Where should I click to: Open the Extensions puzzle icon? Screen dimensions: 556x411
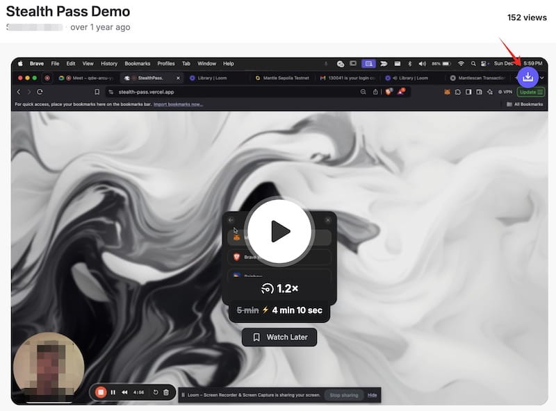point(458,92)
